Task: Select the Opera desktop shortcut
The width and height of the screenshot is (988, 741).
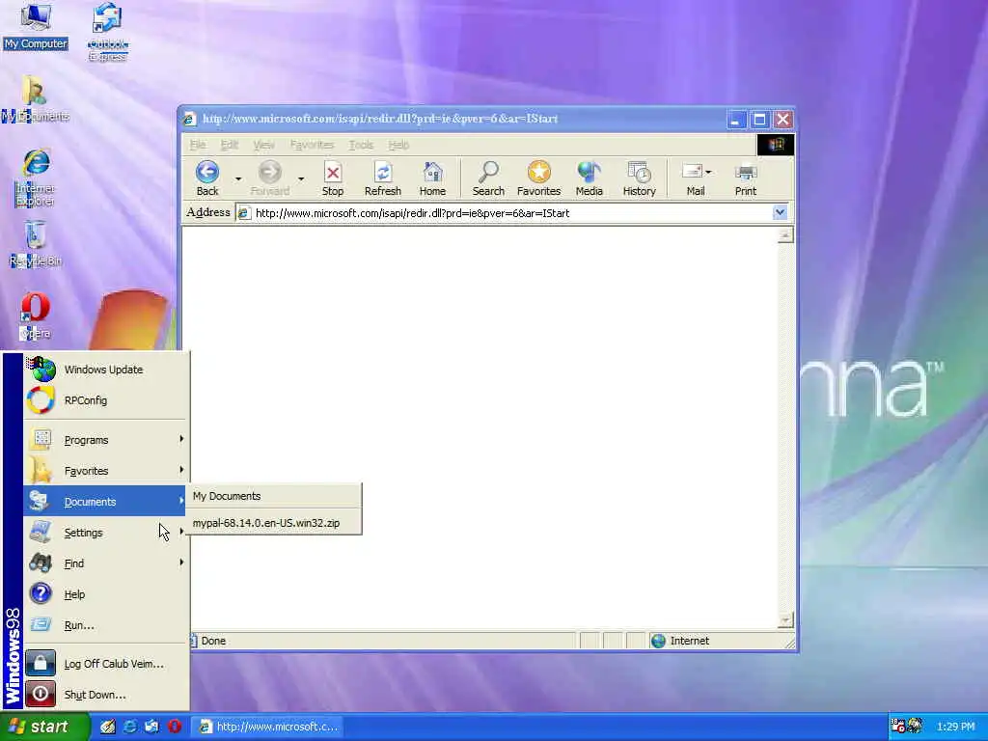Action: (x=36, y=316)
